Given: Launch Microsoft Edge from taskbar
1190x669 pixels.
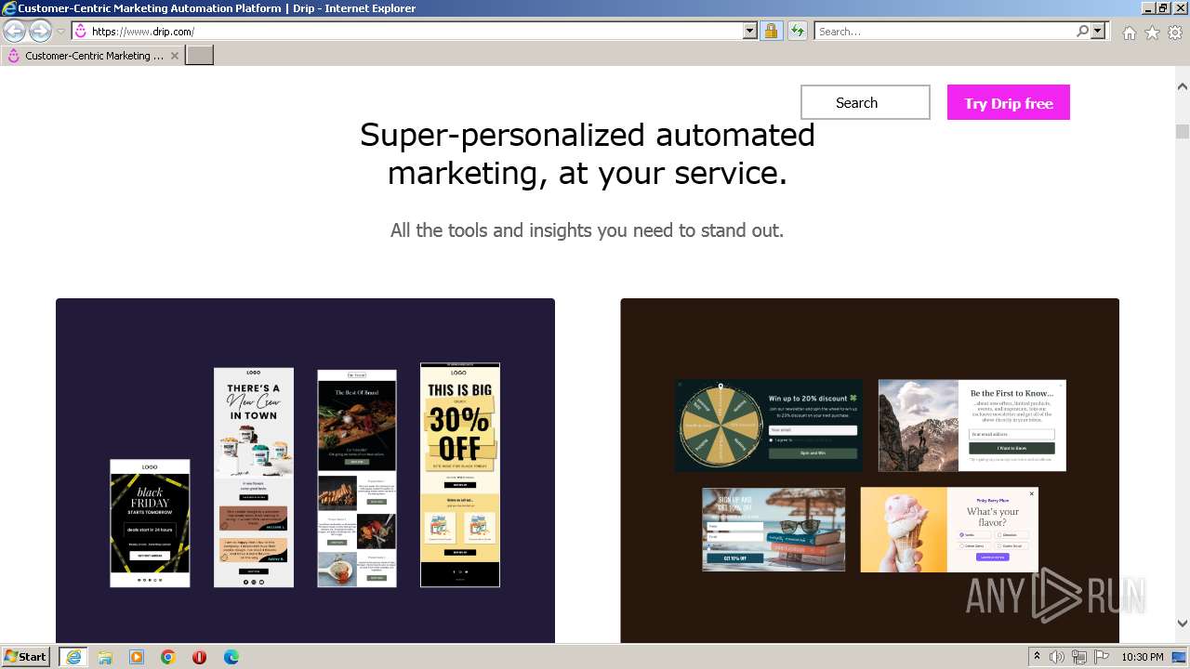Looking at the screenshot, I should click(x=231, y=657).
